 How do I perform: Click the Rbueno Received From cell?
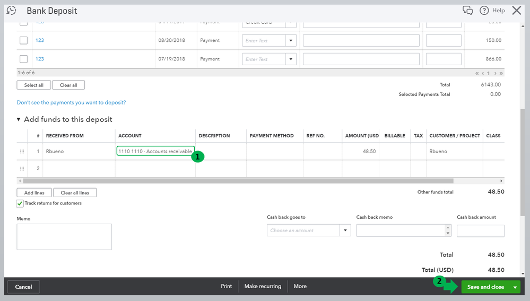79,152
